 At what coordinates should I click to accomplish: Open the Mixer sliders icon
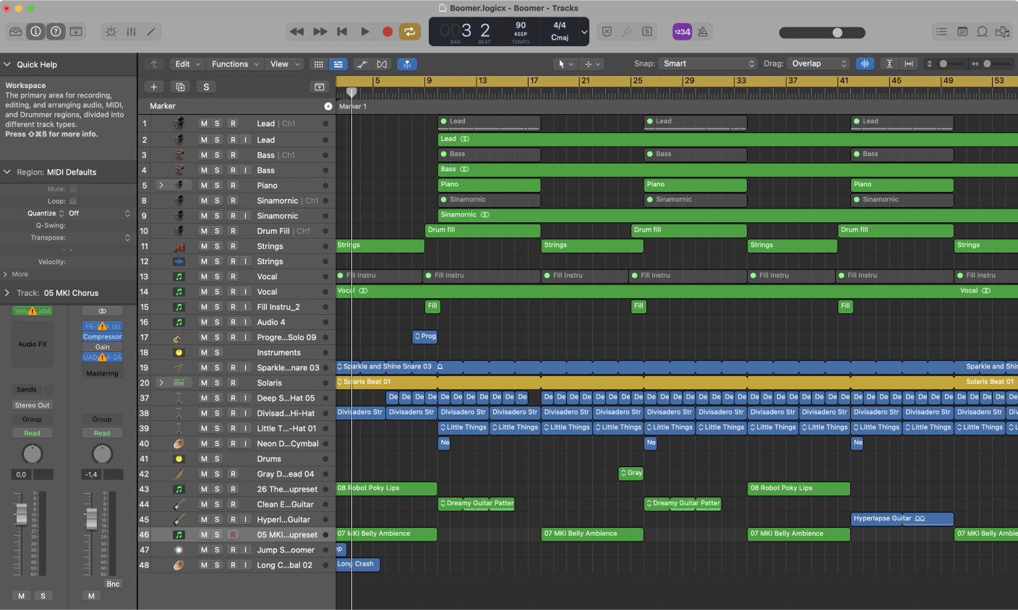[131, 32]
